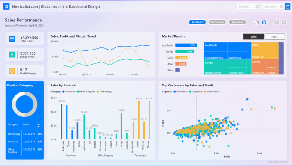Select the Asia Pacific bar 1.37M
Image resolution: width=292 pixels, height=166 pixels.
coord(186,45)
